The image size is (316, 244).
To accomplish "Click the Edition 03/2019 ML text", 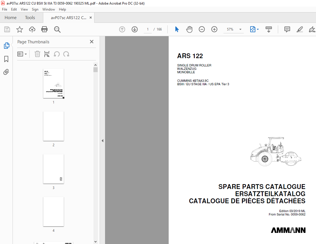I will [292, 211].
